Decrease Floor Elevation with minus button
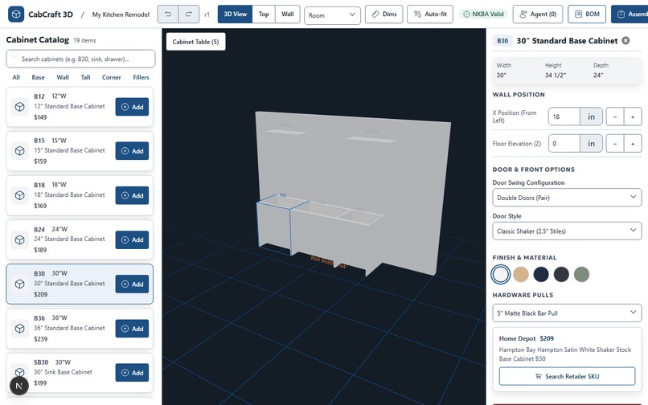Screen dimensions: 648x405 615,143
